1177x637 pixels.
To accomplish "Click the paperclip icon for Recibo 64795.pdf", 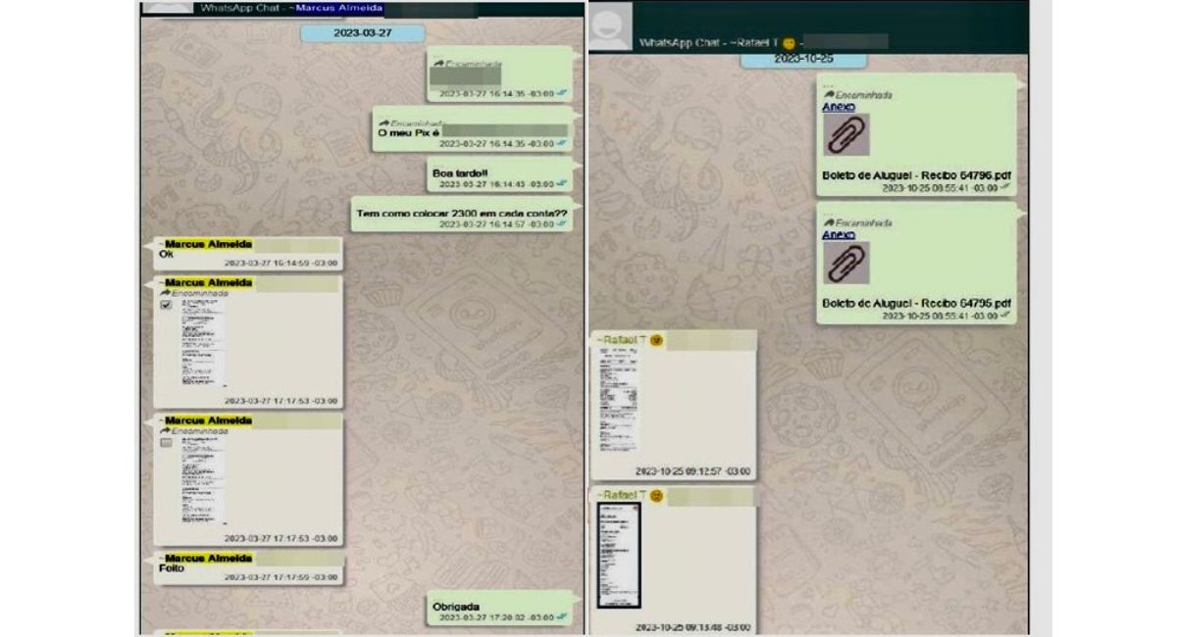I will click(x=845, y=263).
